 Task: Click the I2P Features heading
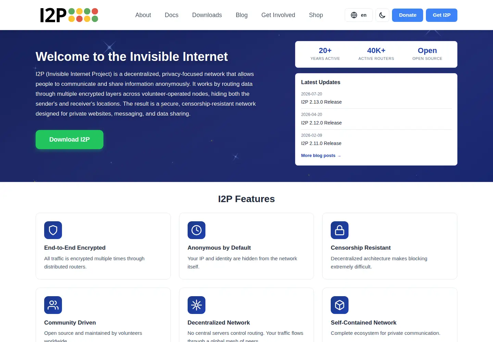246,199
